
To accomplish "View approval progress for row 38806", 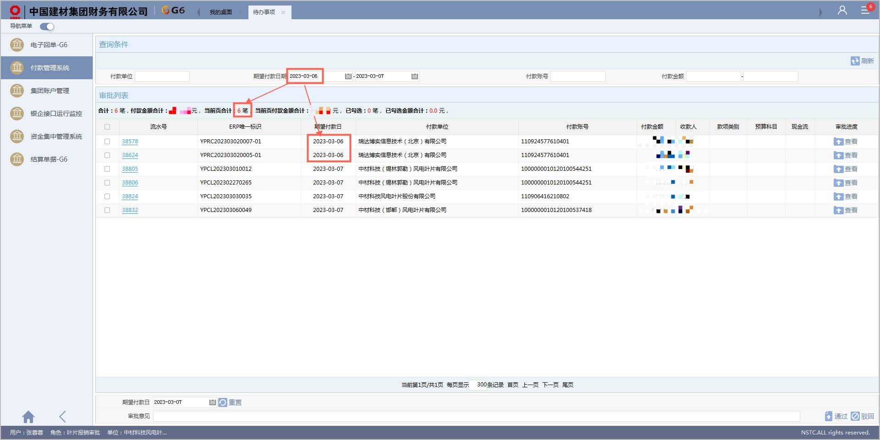I will pyautogui.click(x=846, y=183).
